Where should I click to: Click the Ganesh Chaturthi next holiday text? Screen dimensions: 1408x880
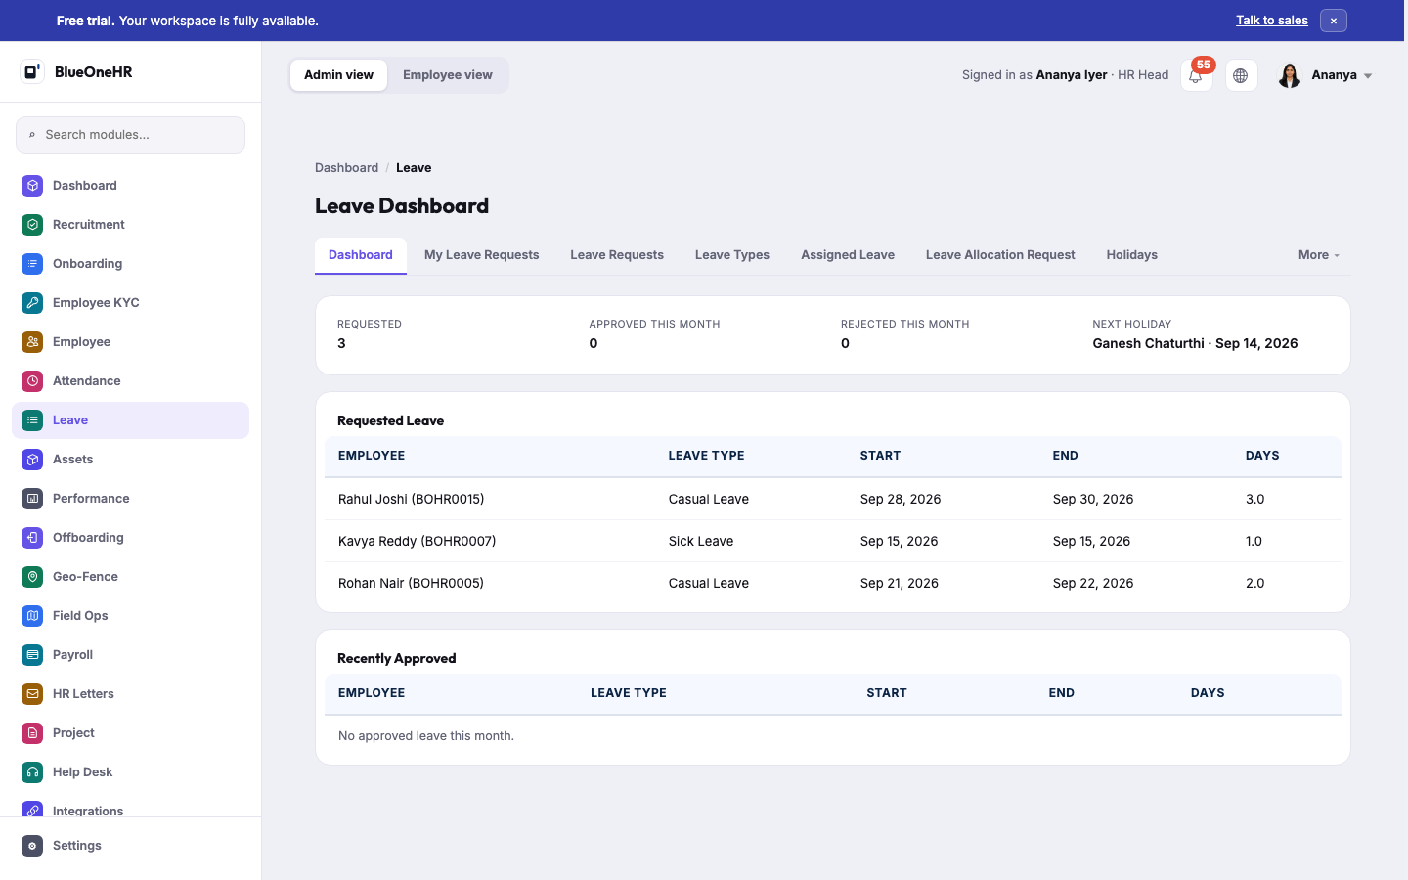tap(1195, 343)
